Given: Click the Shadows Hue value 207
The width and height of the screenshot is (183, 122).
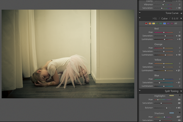Looking at the screenshot, I should pyautogui.click(x=178, y=117).
